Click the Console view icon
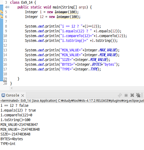The width and height of the screenshot is (144, 150). 3,95
